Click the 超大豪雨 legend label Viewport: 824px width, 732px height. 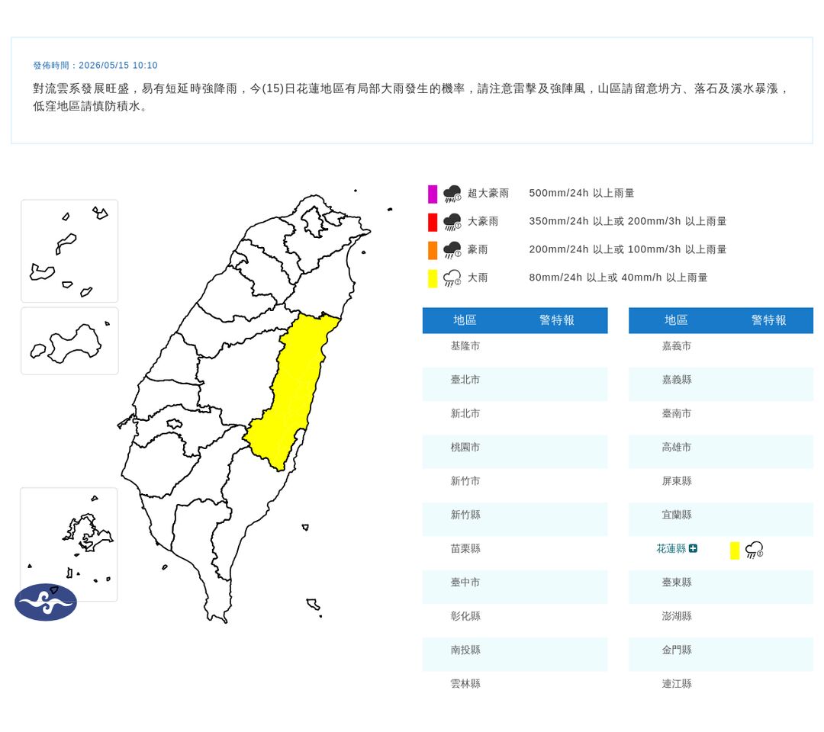click(x=488, y=193)
